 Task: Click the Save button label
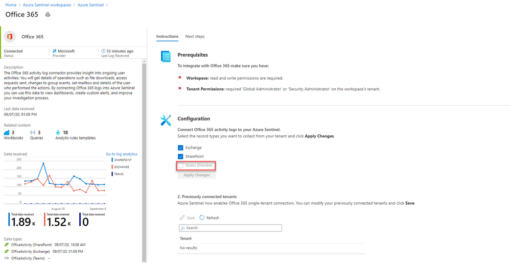click(x=191, y=218)
